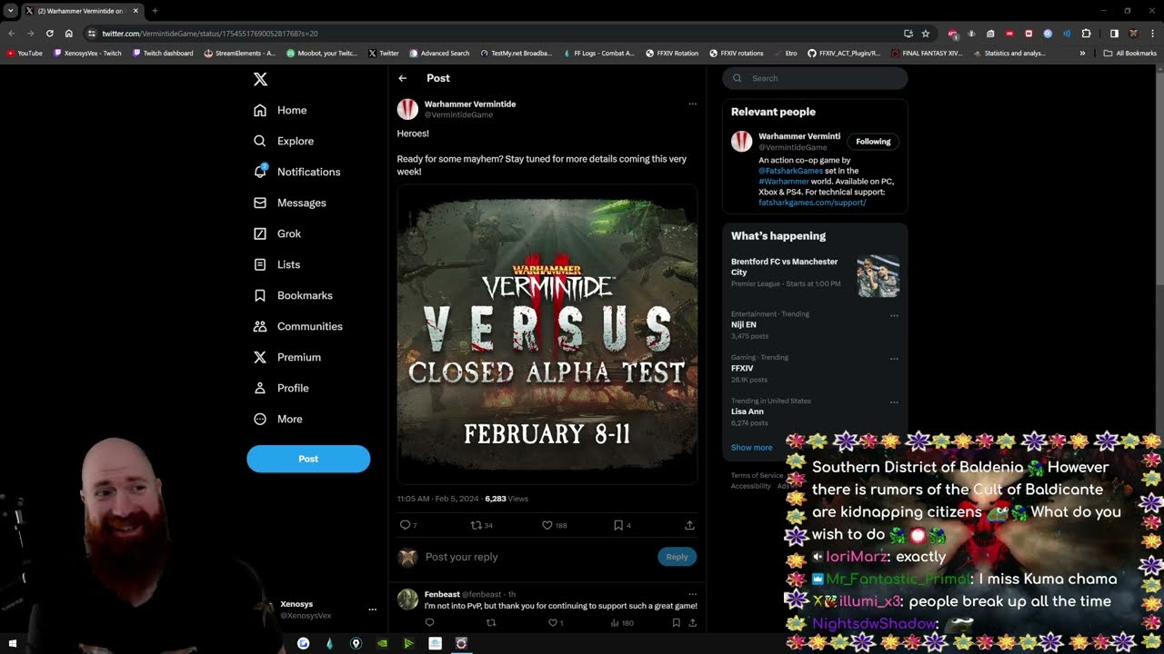Open the All Bookmarks folder
The width and height of the screenshot is (1164, 654).
(1130, 54)
